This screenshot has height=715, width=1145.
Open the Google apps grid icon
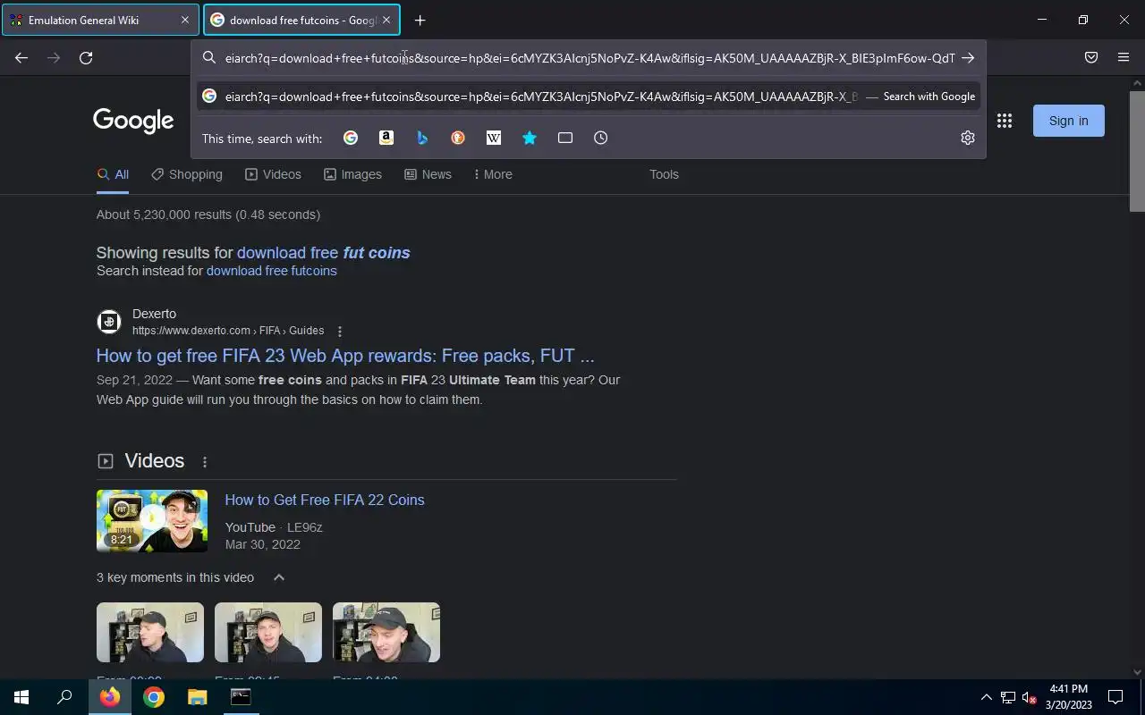point(1005,121)
